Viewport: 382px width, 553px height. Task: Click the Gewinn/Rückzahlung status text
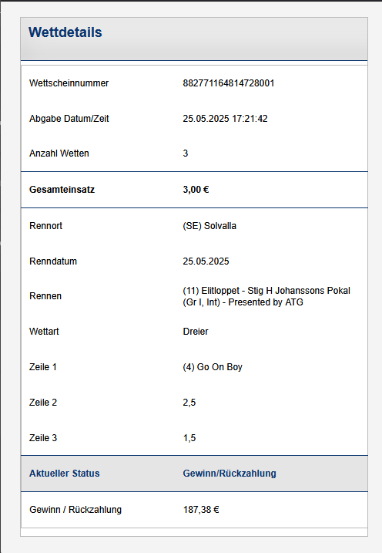click(230, 474)
